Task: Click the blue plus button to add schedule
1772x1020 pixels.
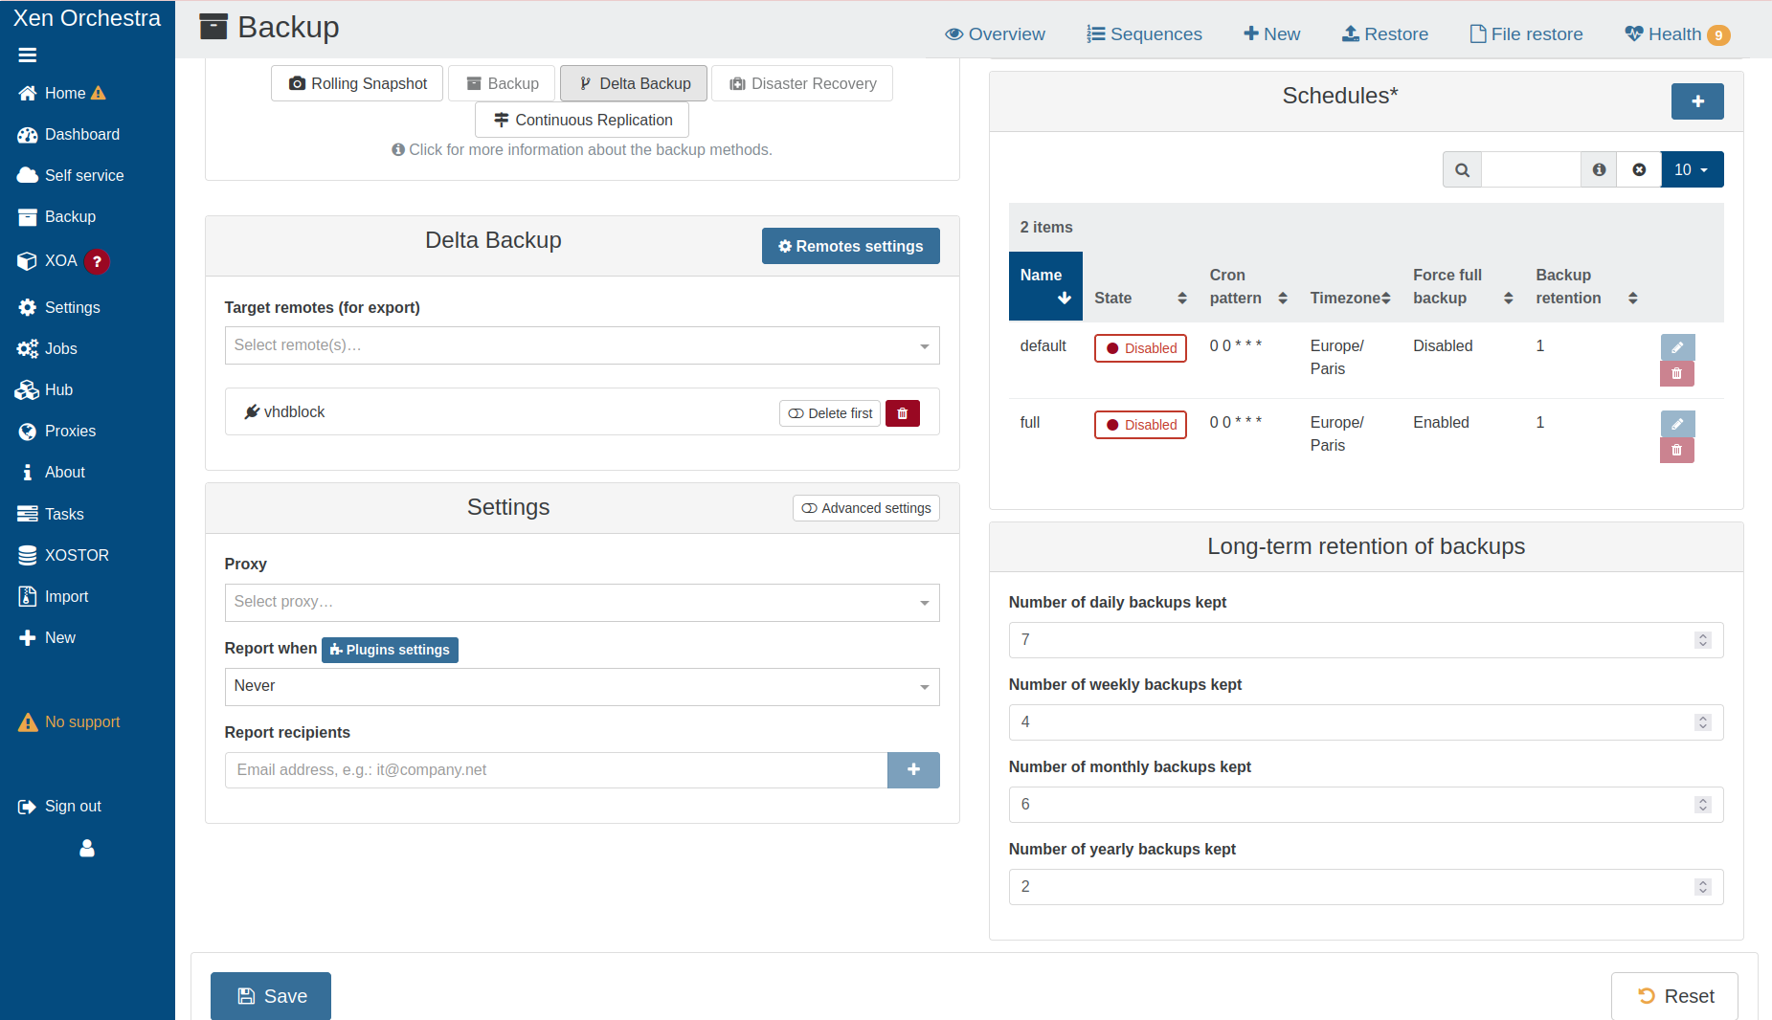Action: click(1696, 101)
